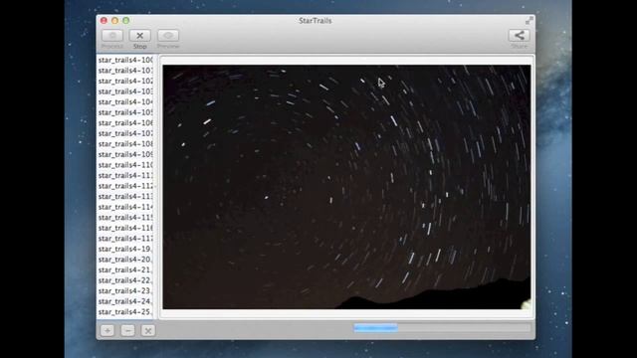Select file star_trails4-101 in list
Viewport: 637px width, 358px height.
(125, 71)
